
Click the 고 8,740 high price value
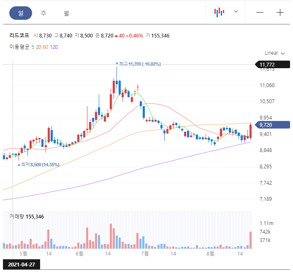[x=63, y=36]
